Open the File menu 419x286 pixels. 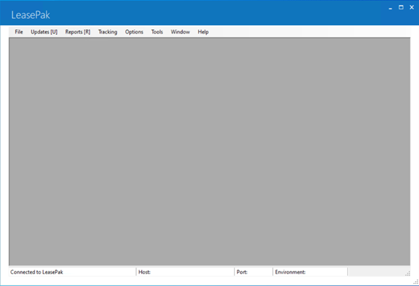coord(19,32)
